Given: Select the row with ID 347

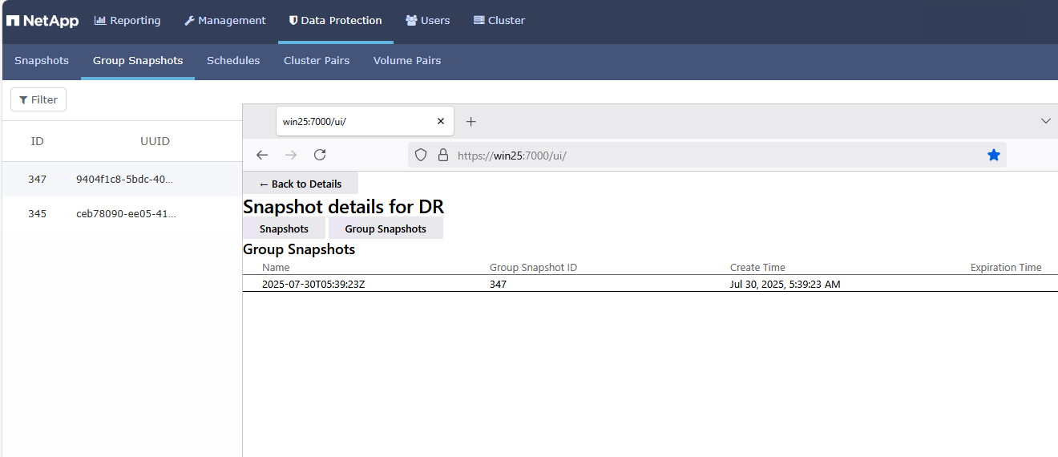Looking at the screenshot, I should (x=122, y=179).
